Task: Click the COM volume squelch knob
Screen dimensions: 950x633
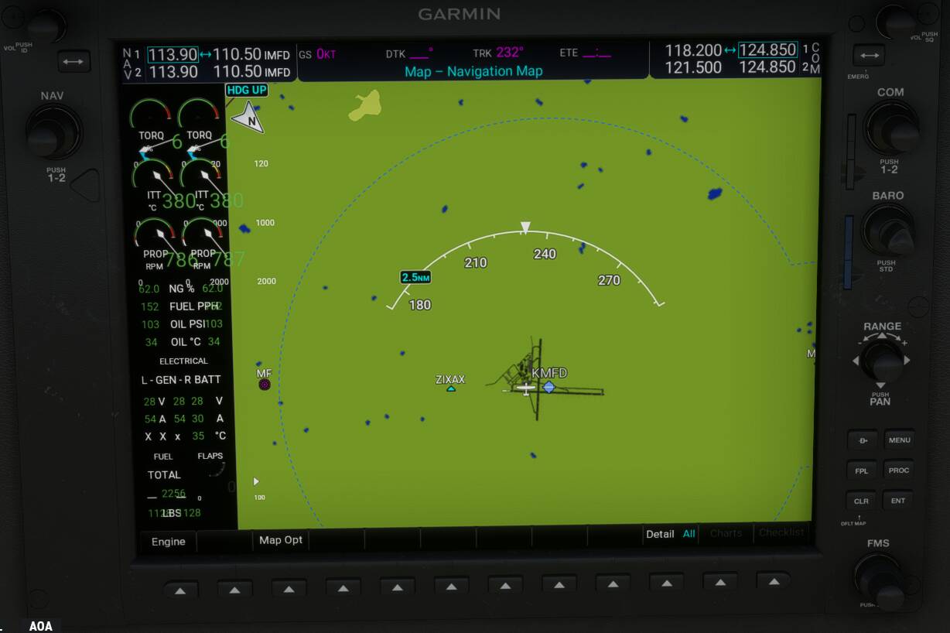Action: pos(896,22)
